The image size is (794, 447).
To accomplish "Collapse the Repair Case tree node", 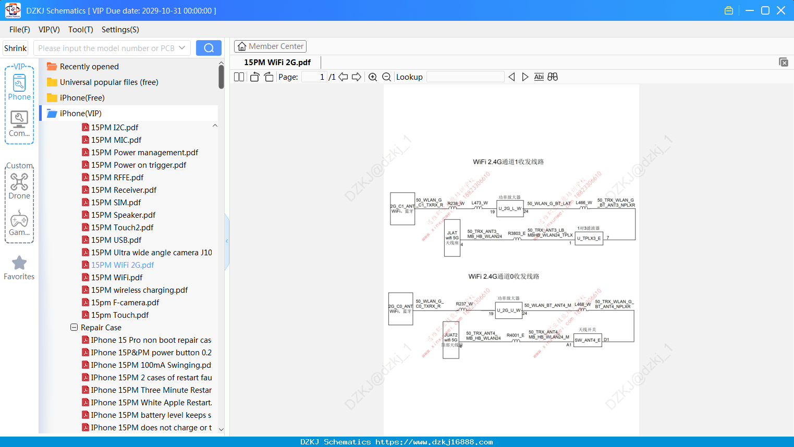I will (x=74, y=327).
